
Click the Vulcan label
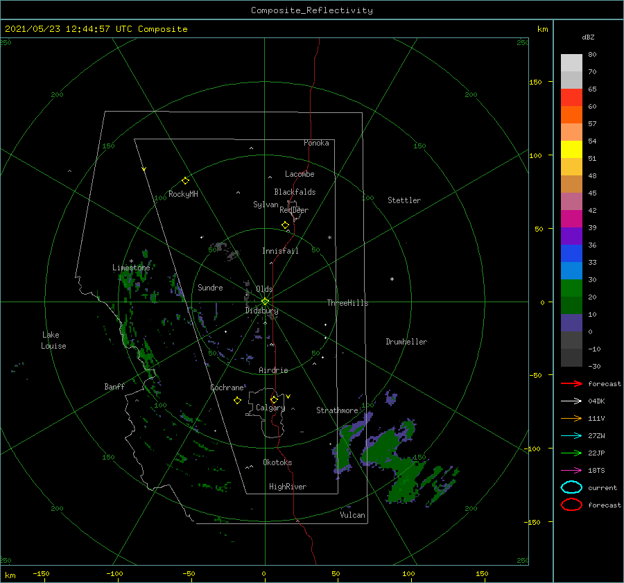pos(352,515)
